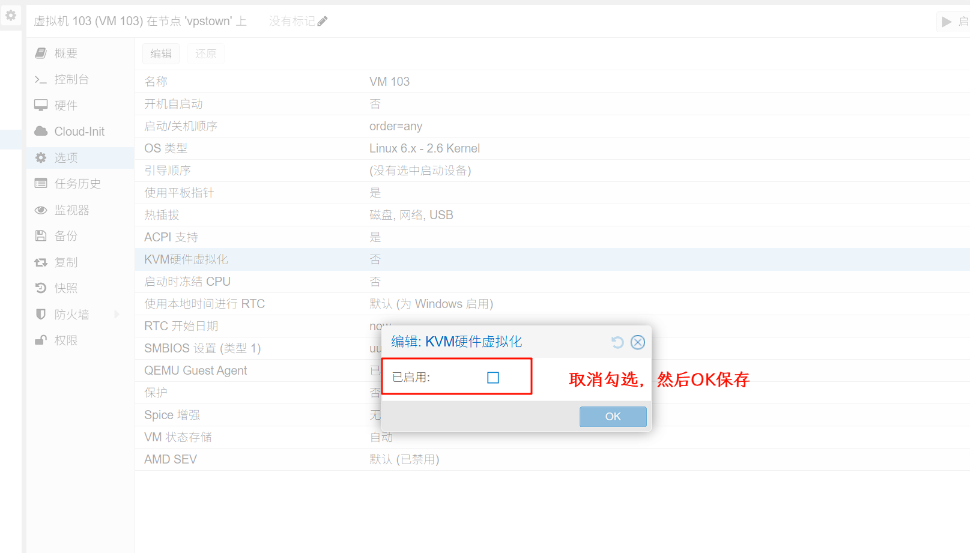Click the 监视器 eye icon
The width and height of the screenshot is (970, 553).
tap(41, 210)
